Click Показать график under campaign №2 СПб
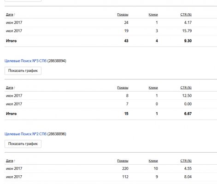Image resolution: width=217 pixels, height=184 pixels. click(x=23, y=144)
